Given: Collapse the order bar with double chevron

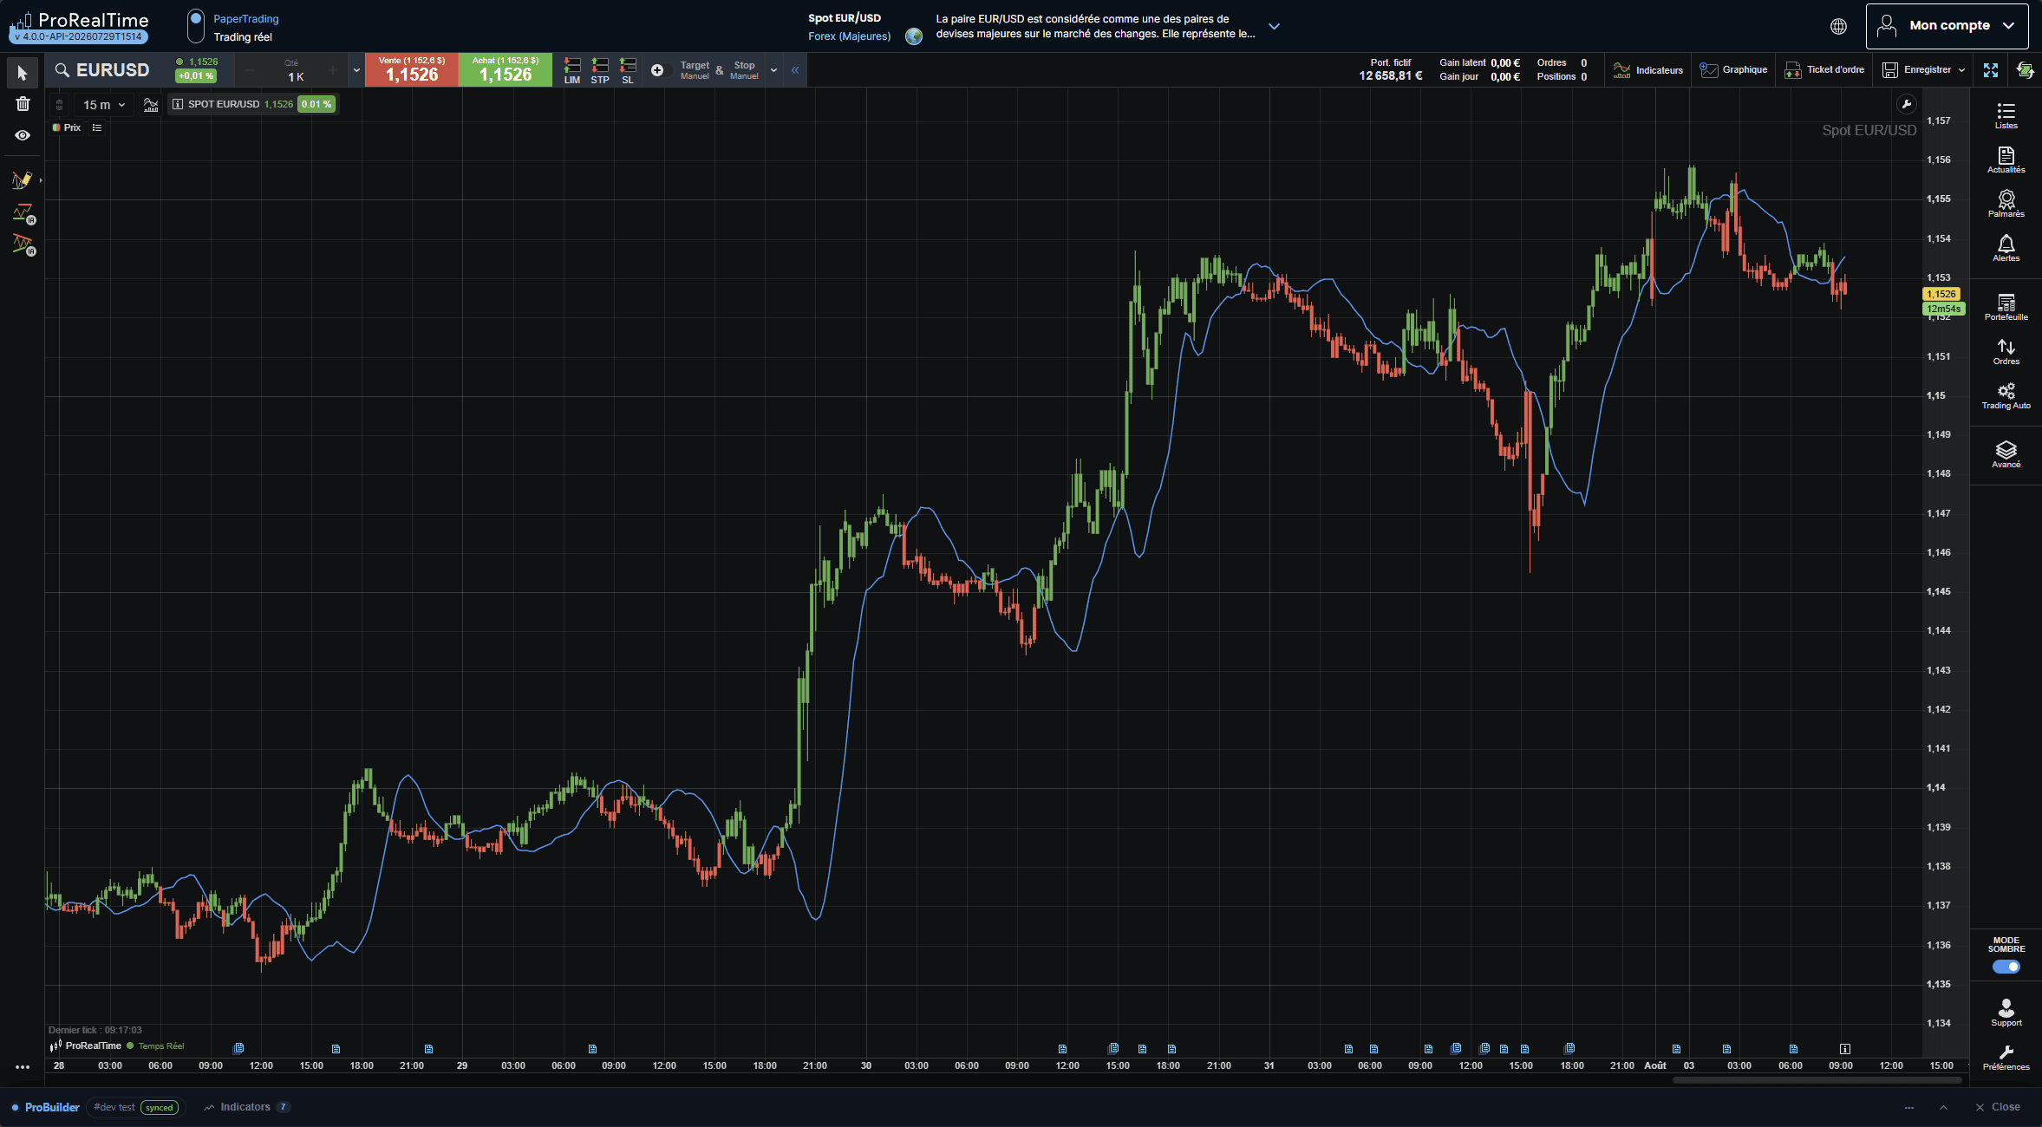Looking at the screenshot, I should (x=795, y=70).
